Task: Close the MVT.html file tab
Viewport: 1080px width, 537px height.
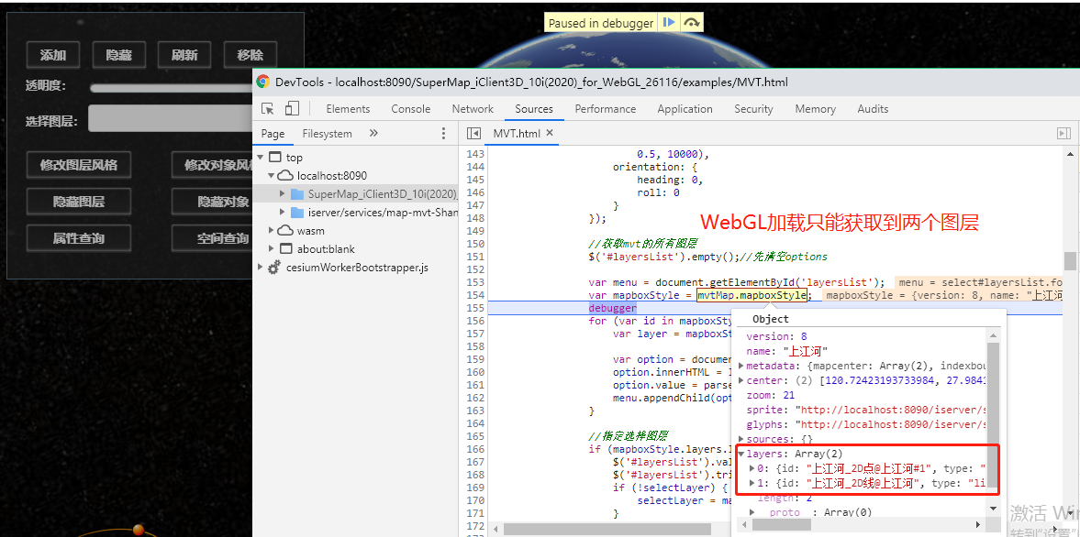Action: [x=550, y=133]
